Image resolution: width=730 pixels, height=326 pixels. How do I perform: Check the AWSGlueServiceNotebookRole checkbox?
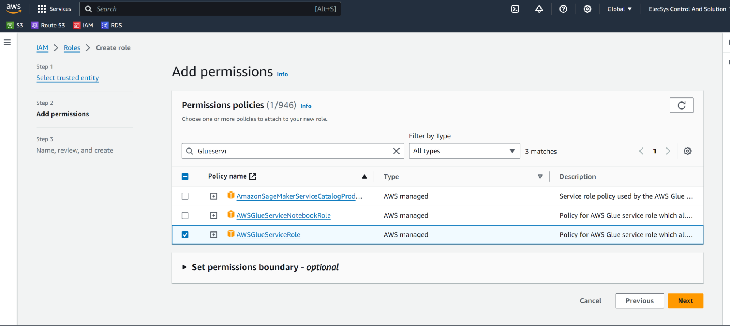coord(185,216)
